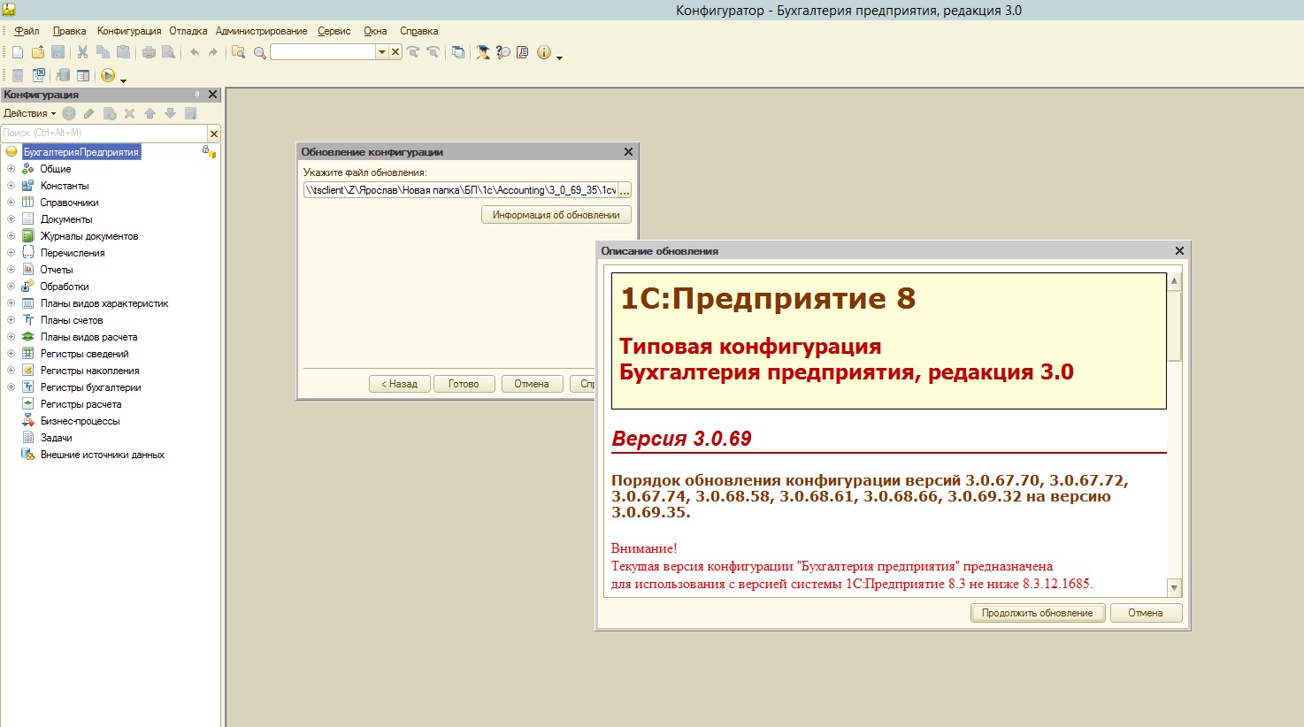
Task: Open the Правка menu
Action: (x=69, y=31)
